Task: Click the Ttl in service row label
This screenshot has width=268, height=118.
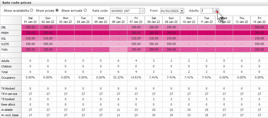Action: point(11,94)
